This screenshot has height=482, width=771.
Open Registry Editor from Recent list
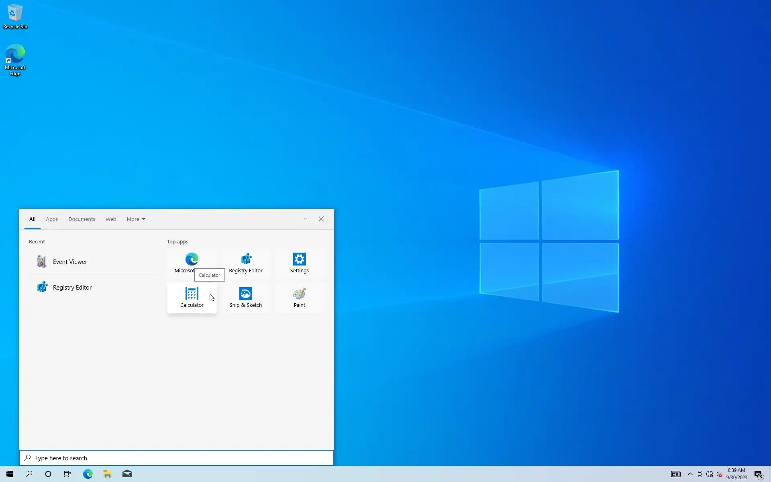(x=72, y=288)
